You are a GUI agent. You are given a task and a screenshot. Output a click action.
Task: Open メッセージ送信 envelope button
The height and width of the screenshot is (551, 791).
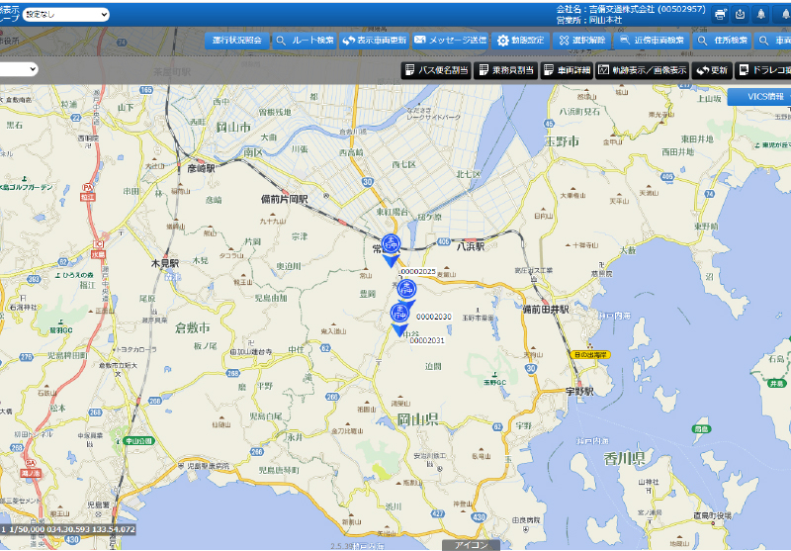point(450,41)
